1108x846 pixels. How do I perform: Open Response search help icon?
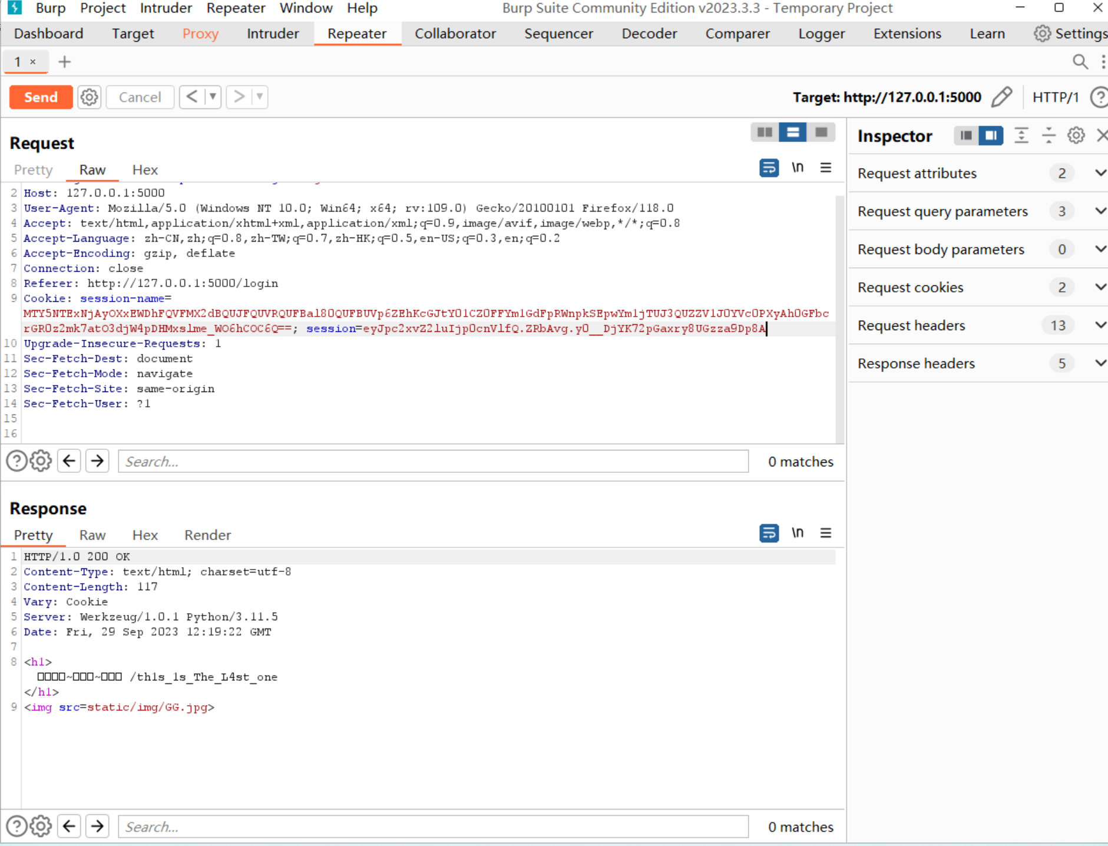16,827
